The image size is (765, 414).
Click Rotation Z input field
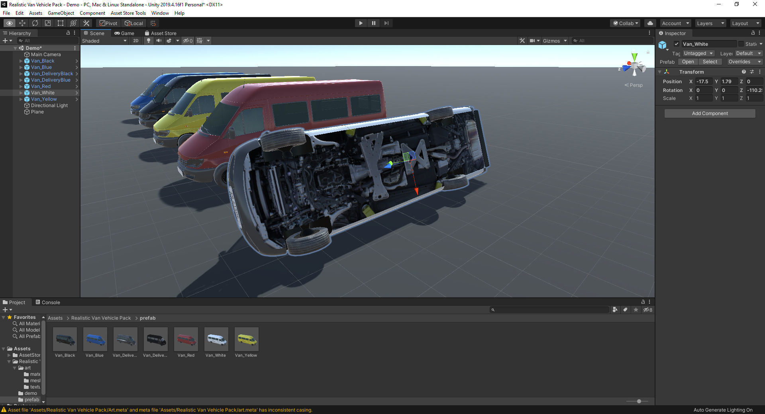754,90
